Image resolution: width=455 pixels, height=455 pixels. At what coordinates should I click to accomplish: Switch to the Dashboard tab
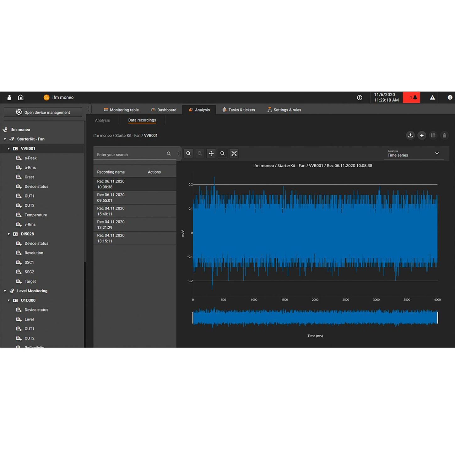(164, 110)
